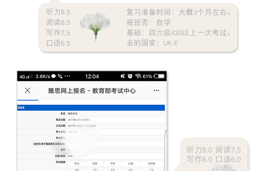Tap the muted sound icon in status bar
The width and height of the screenshot is (258, 171).
(123, 76)
